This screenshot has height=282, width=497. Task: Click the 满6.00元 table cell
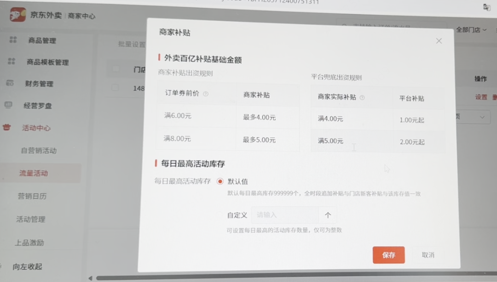(196, 116)
